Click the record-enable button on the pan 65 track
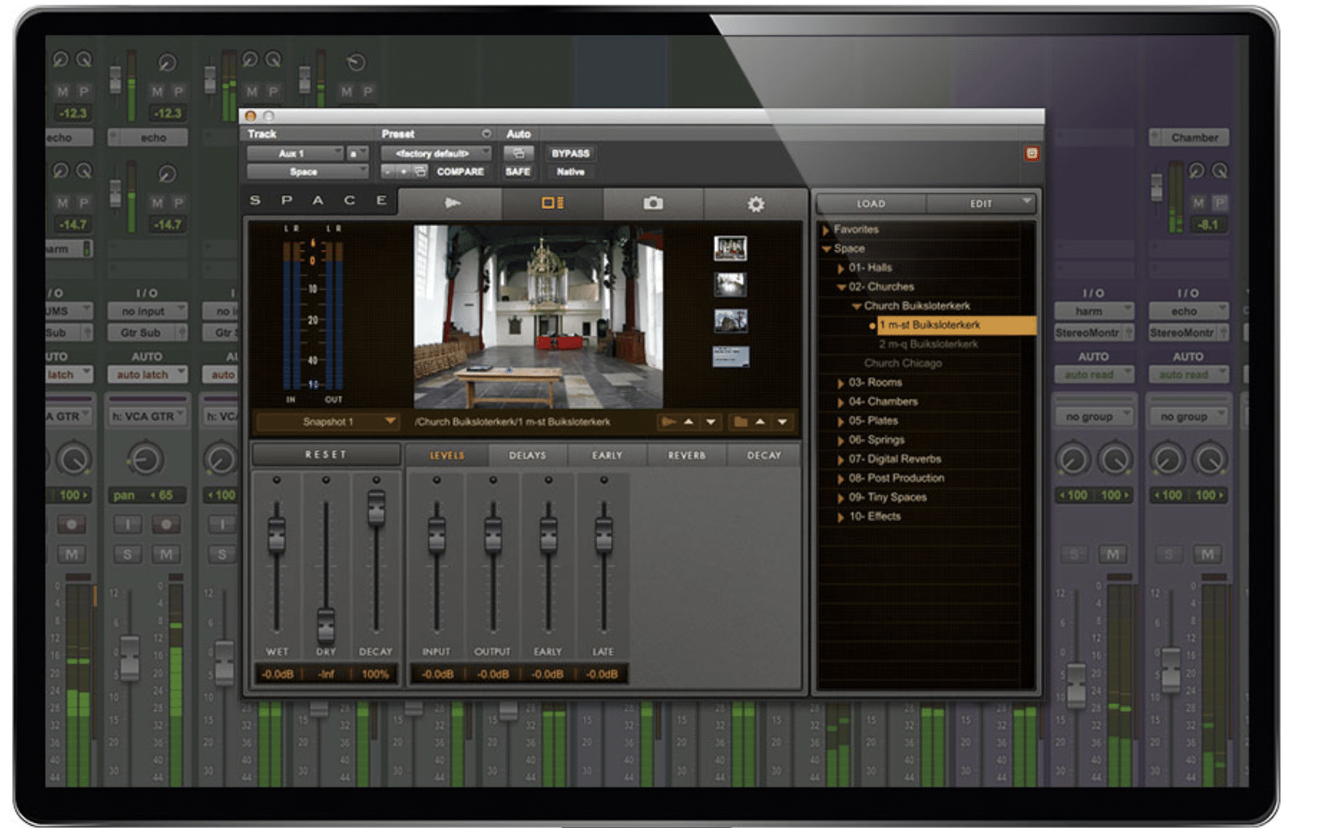 [166, 524]
